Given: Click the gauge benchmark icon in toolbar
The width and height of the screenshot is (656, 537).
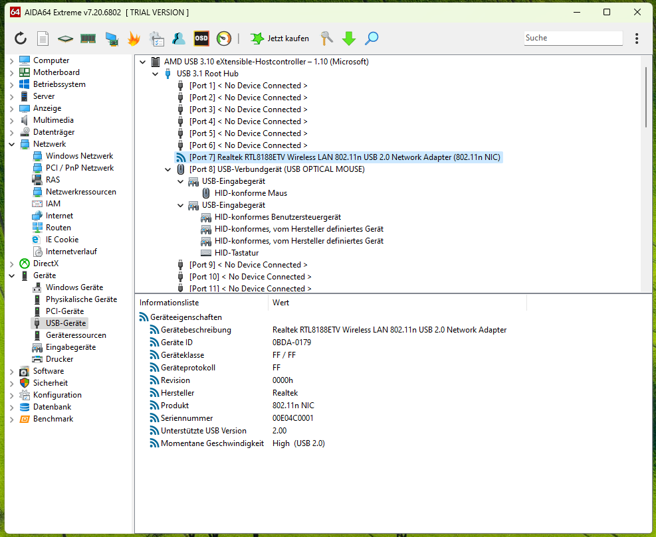Looking at the screenshot, I should (224, 38).
